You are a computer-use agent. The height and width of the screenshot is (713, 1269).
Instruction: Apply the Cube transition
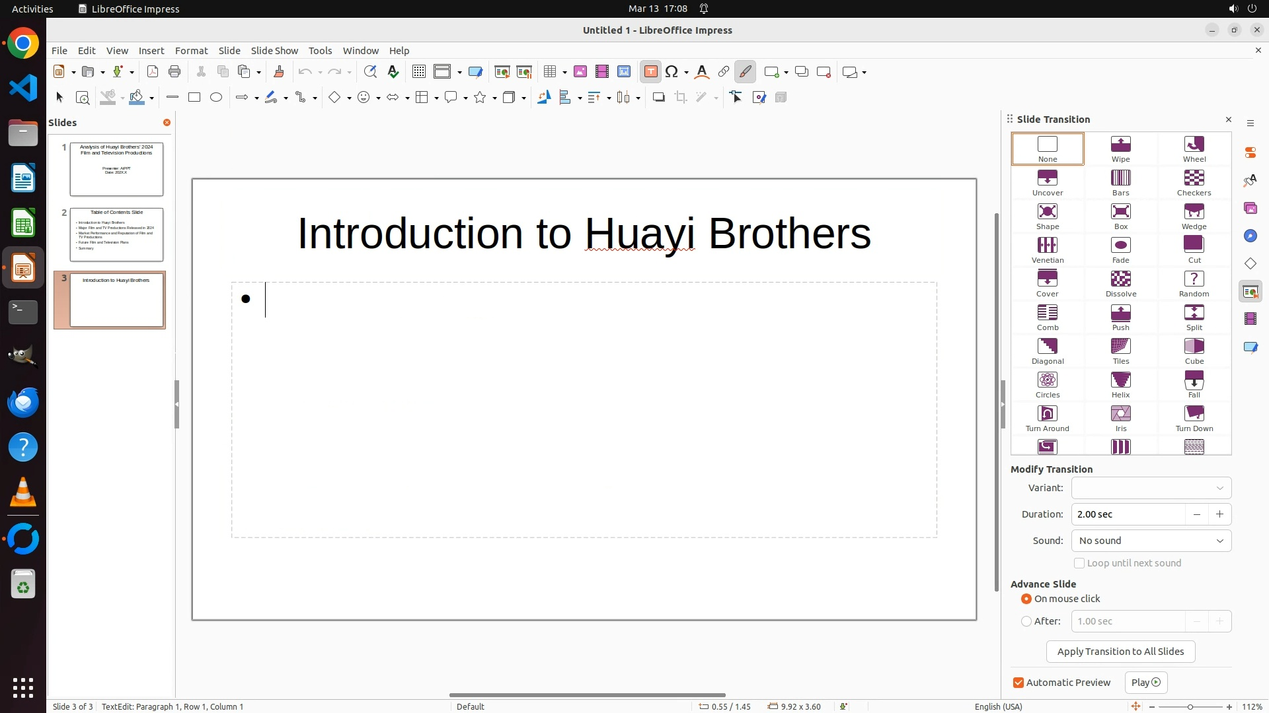pyautogui.click(x=1194, y=351)
